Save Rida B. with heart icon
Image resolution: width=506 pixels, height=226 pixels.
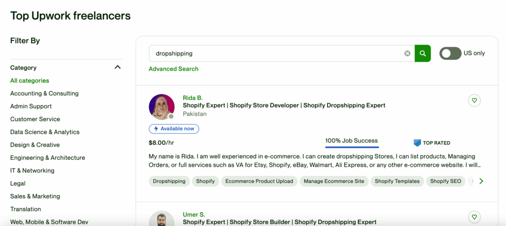(x=474, y=100)
